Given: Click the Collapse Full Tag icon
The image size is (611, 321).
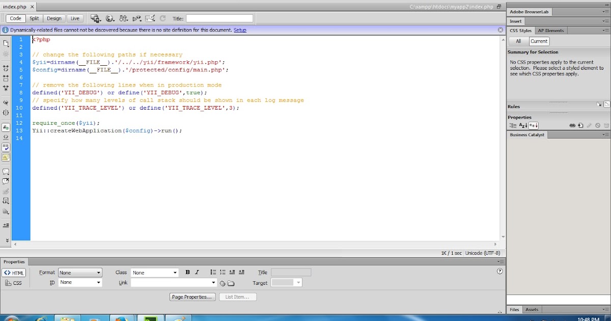Looking at the screenshot, I should [6, 68].
